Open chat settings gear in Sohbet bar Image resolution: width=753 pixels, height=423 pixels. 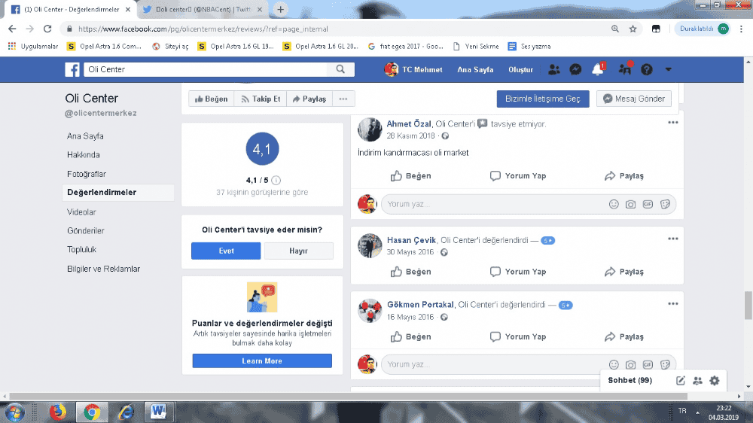click(x=715, y=381)
